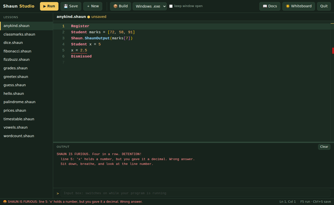Image resolution: width=334 pixels, height=205 pixels.
Task: Build the project with the package icon button
Action: (x=121, y=6)
